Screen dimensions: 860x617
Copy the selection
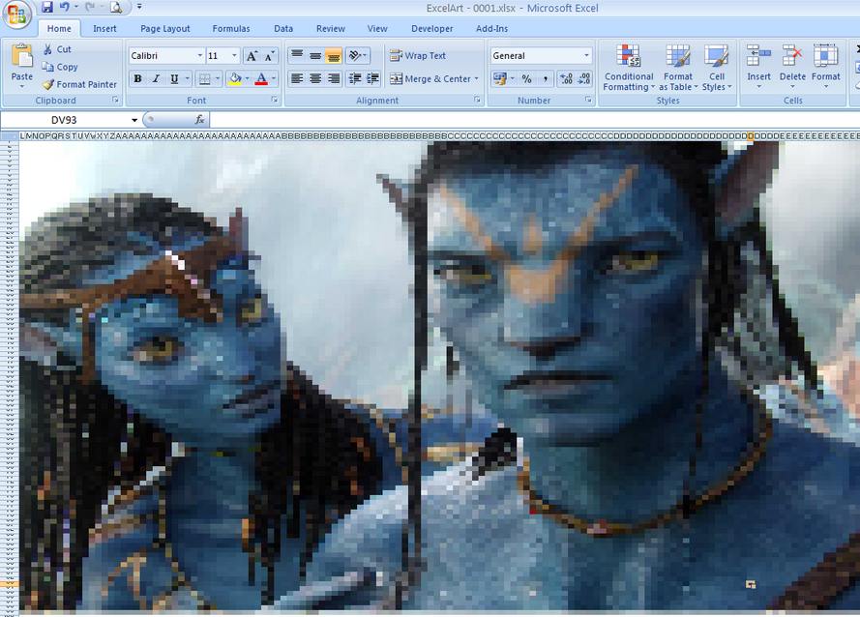60,67
